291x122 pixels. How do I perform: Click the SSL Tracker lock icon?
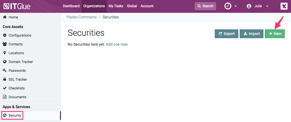[x=5, y=79]
